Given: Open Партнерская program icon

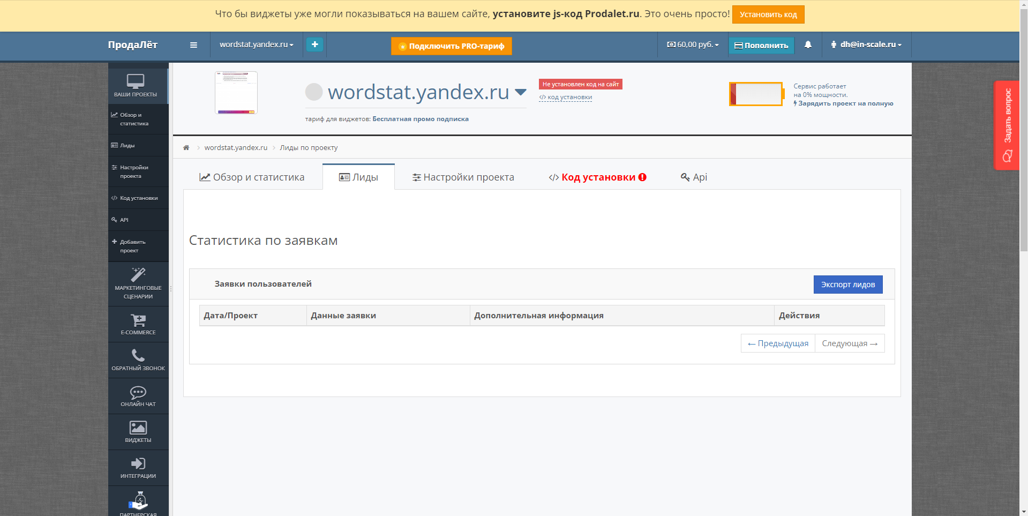Looking at the screenshot, I should (138, 502).
